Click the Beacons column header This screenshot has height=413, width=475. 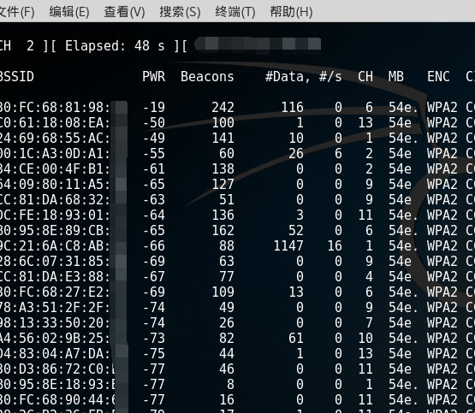point(207,77)
